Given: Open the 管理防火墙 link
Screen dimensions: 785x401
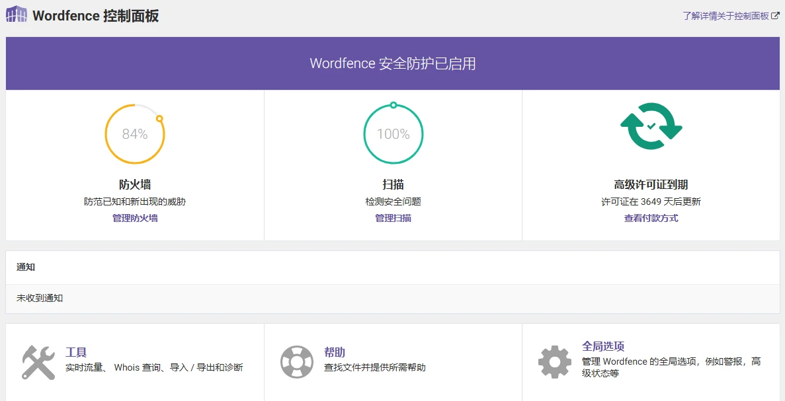Looking at the screenshot, I should [134, 217].
